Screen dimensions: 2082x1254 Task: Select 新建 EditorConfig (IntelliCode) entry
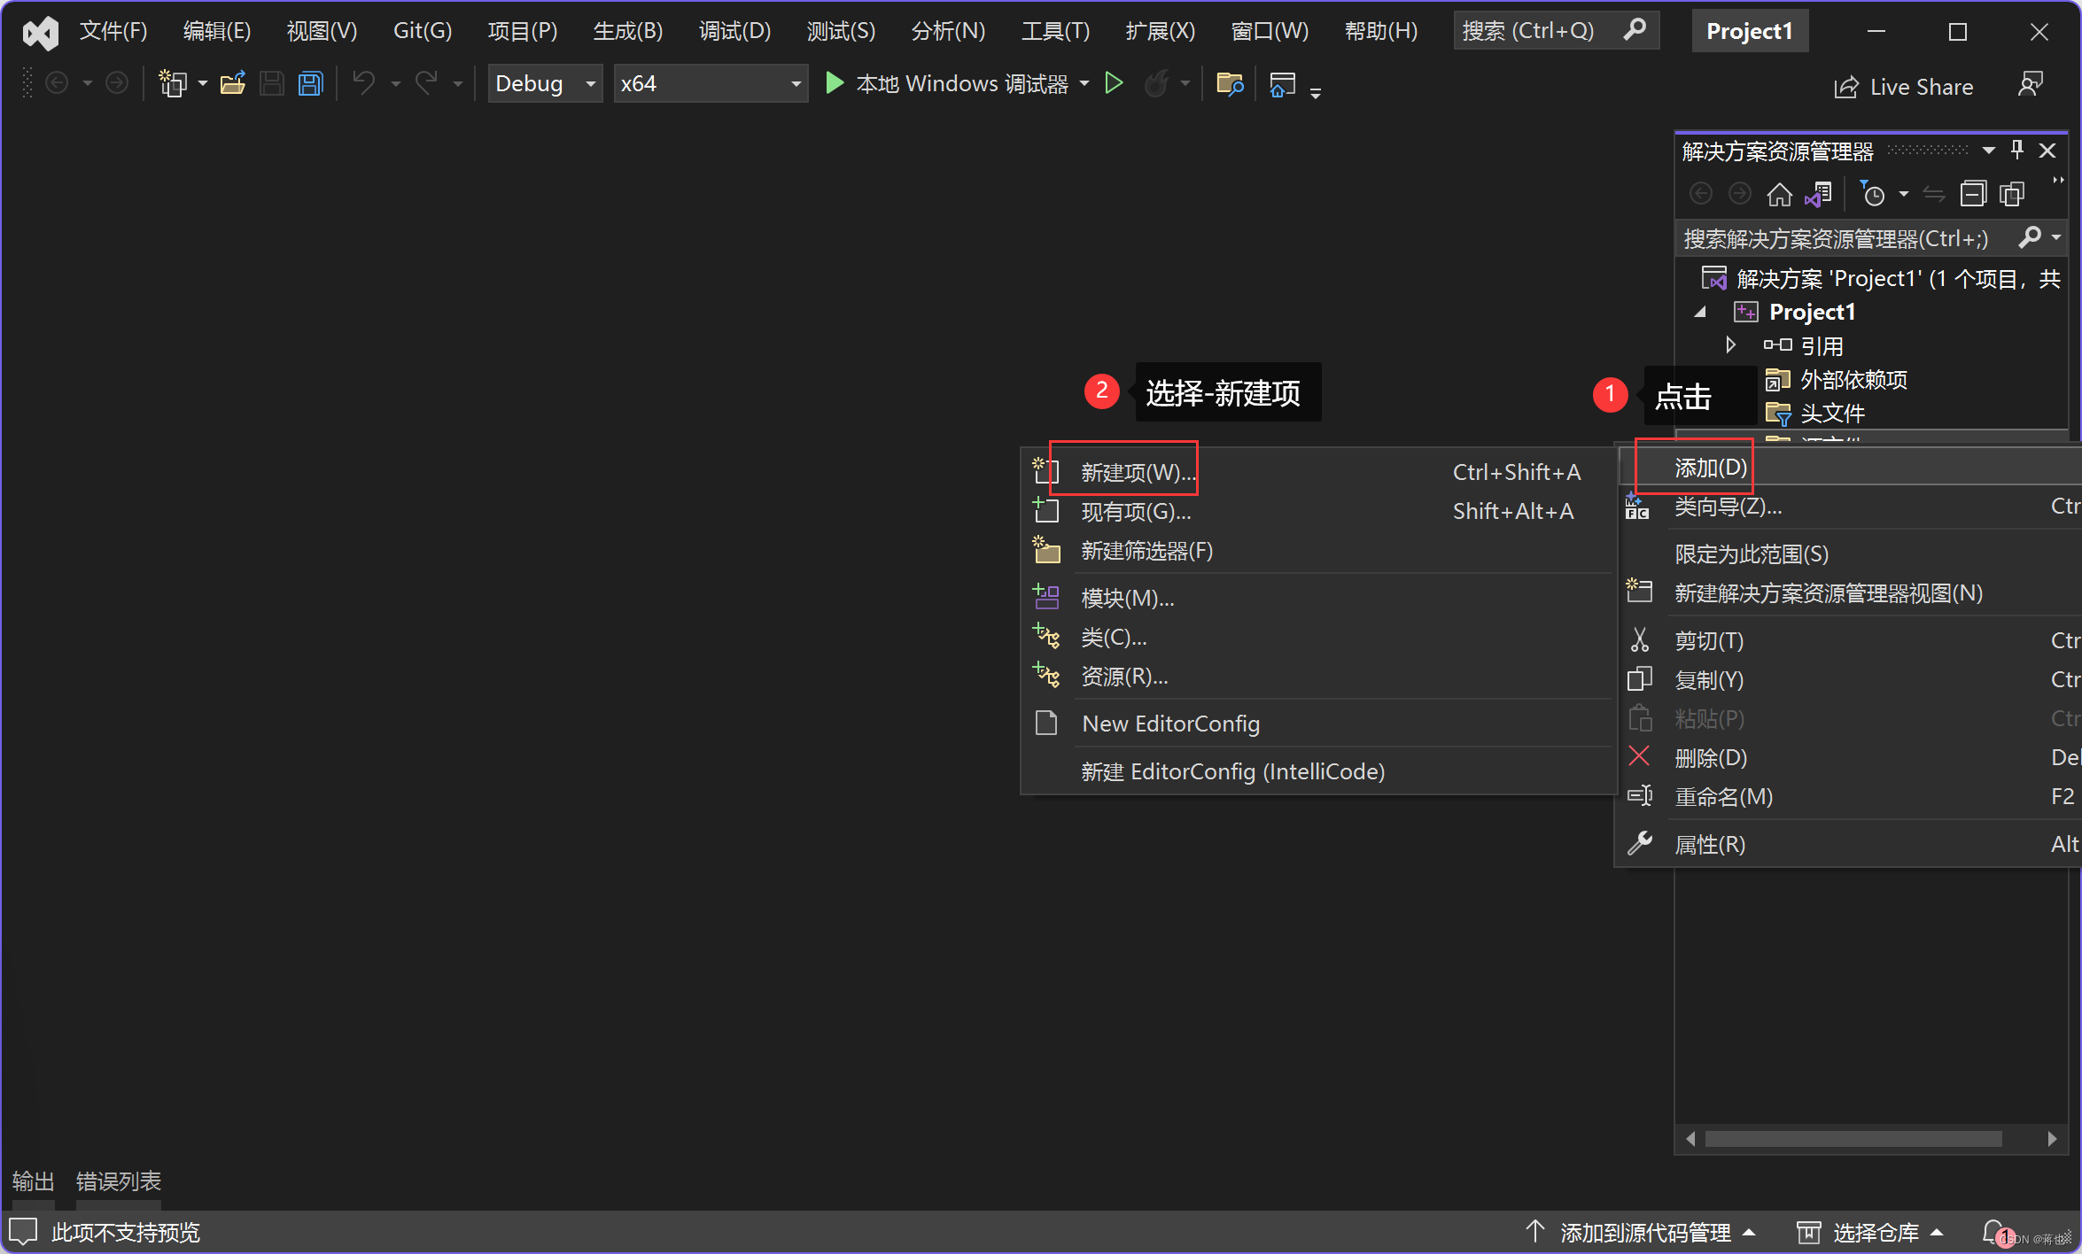point(1318,771)
